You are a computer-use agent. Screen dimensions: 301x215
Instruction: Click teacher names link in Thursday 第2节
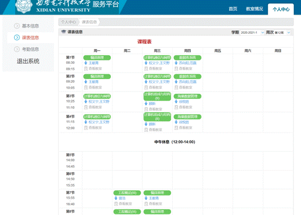click(x=188, y=82)
